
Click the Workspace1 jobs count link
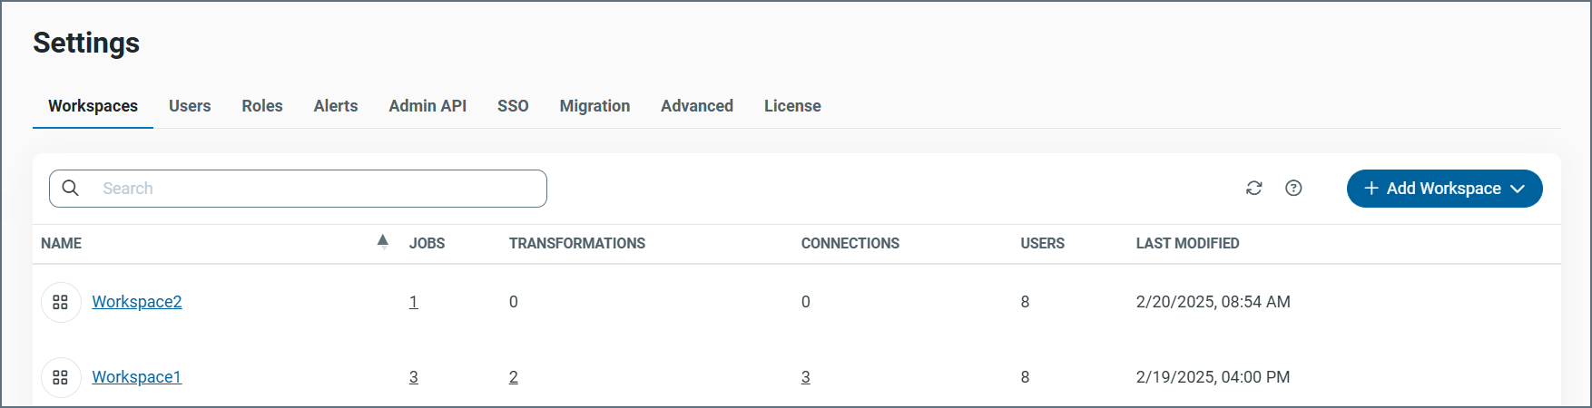414,377
